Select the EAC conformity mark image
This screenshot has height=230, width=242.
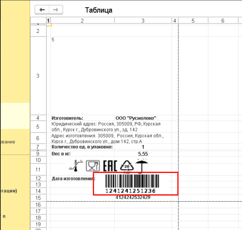[110, 166]
